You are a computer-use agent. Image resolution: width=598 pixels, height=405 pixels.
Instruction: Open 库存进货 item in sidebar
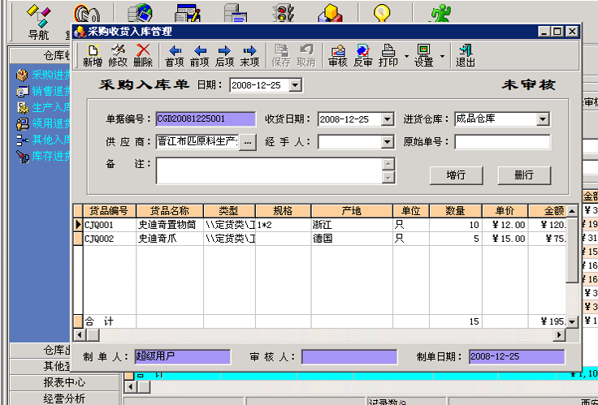coord(43,156)
